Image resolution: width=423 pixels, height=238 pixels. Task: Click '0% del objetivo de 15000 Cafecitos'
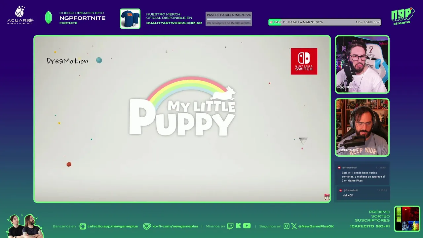click(229, 23)
